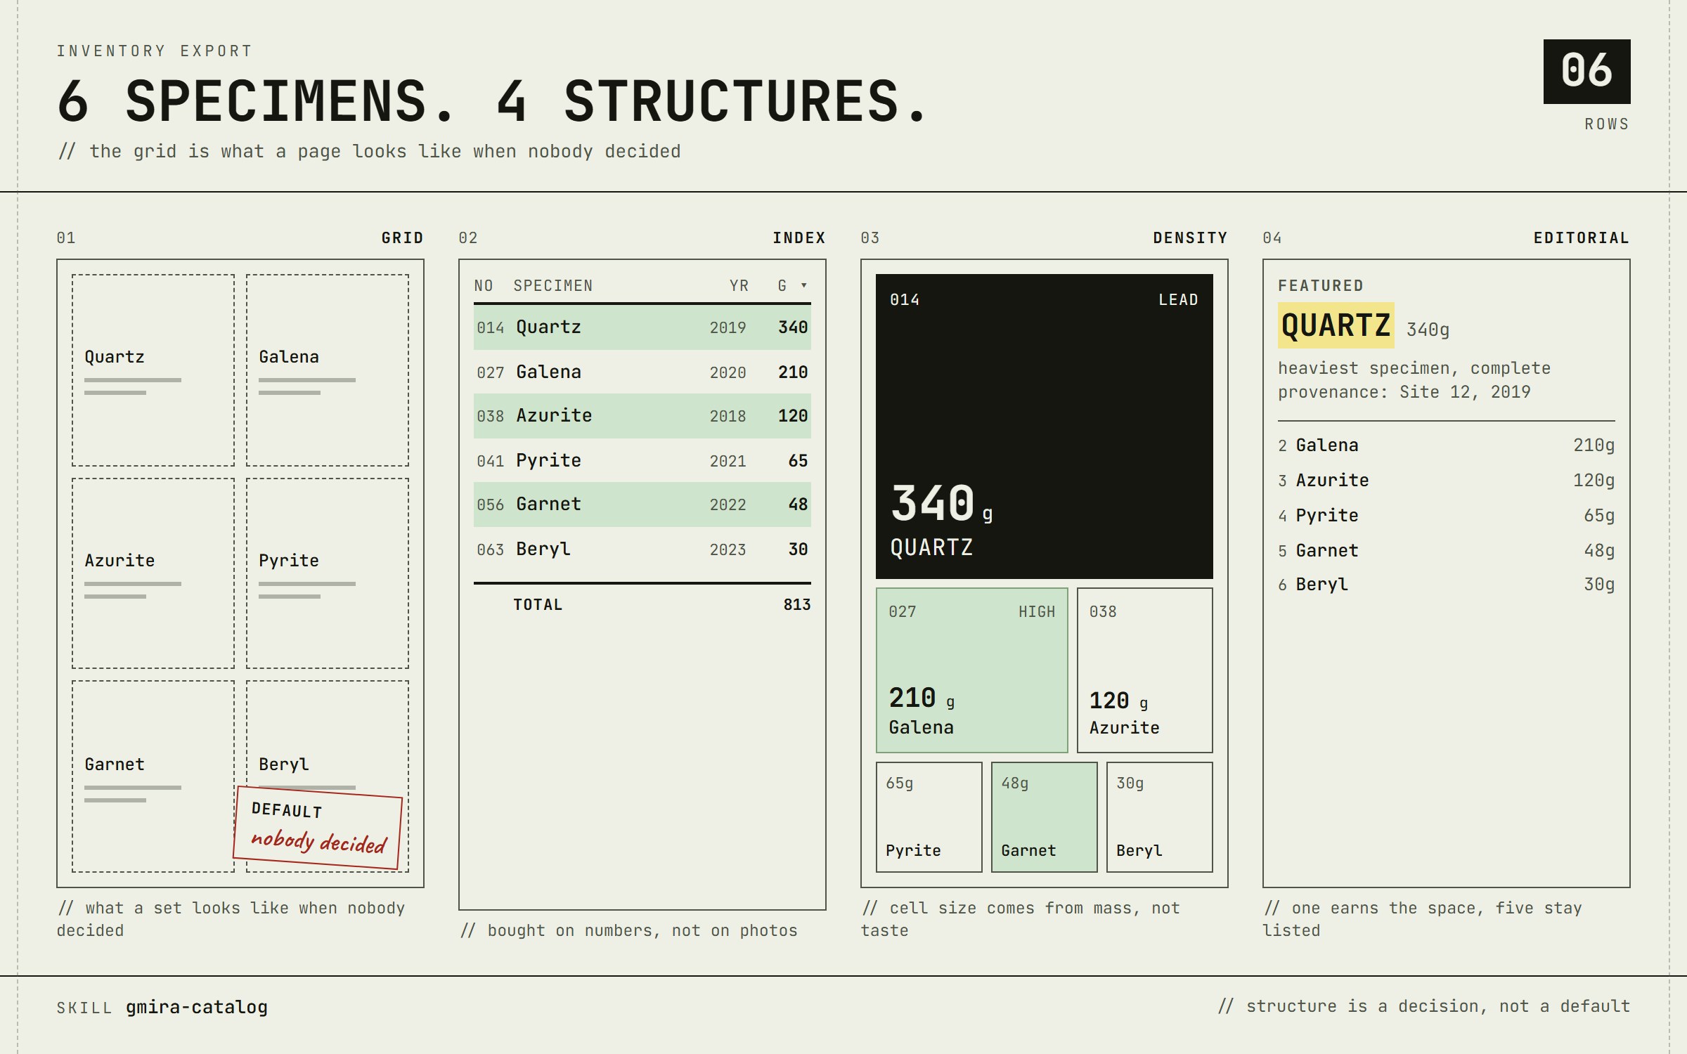Select the Galena row in the index table
This screenshot has height=1054, width=1687.
click(x=642, y=372)
